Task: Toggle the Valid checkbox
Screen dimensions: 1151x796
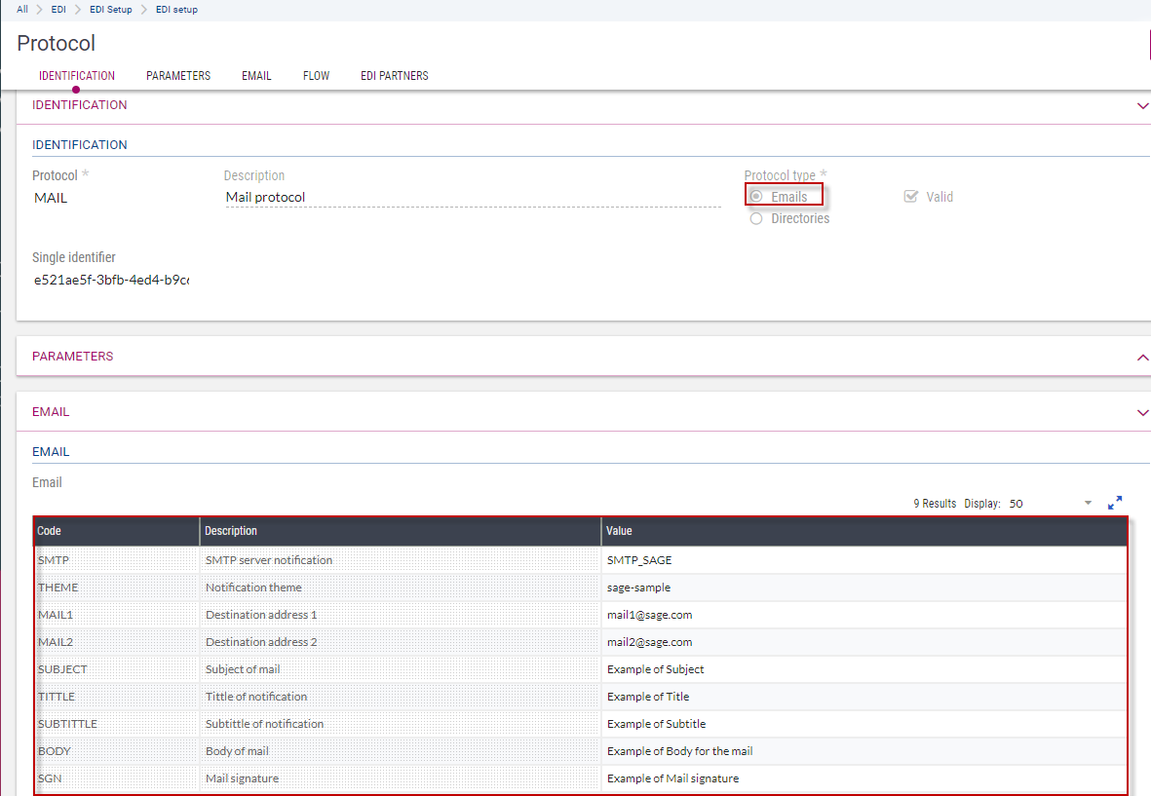Action: 911,197
